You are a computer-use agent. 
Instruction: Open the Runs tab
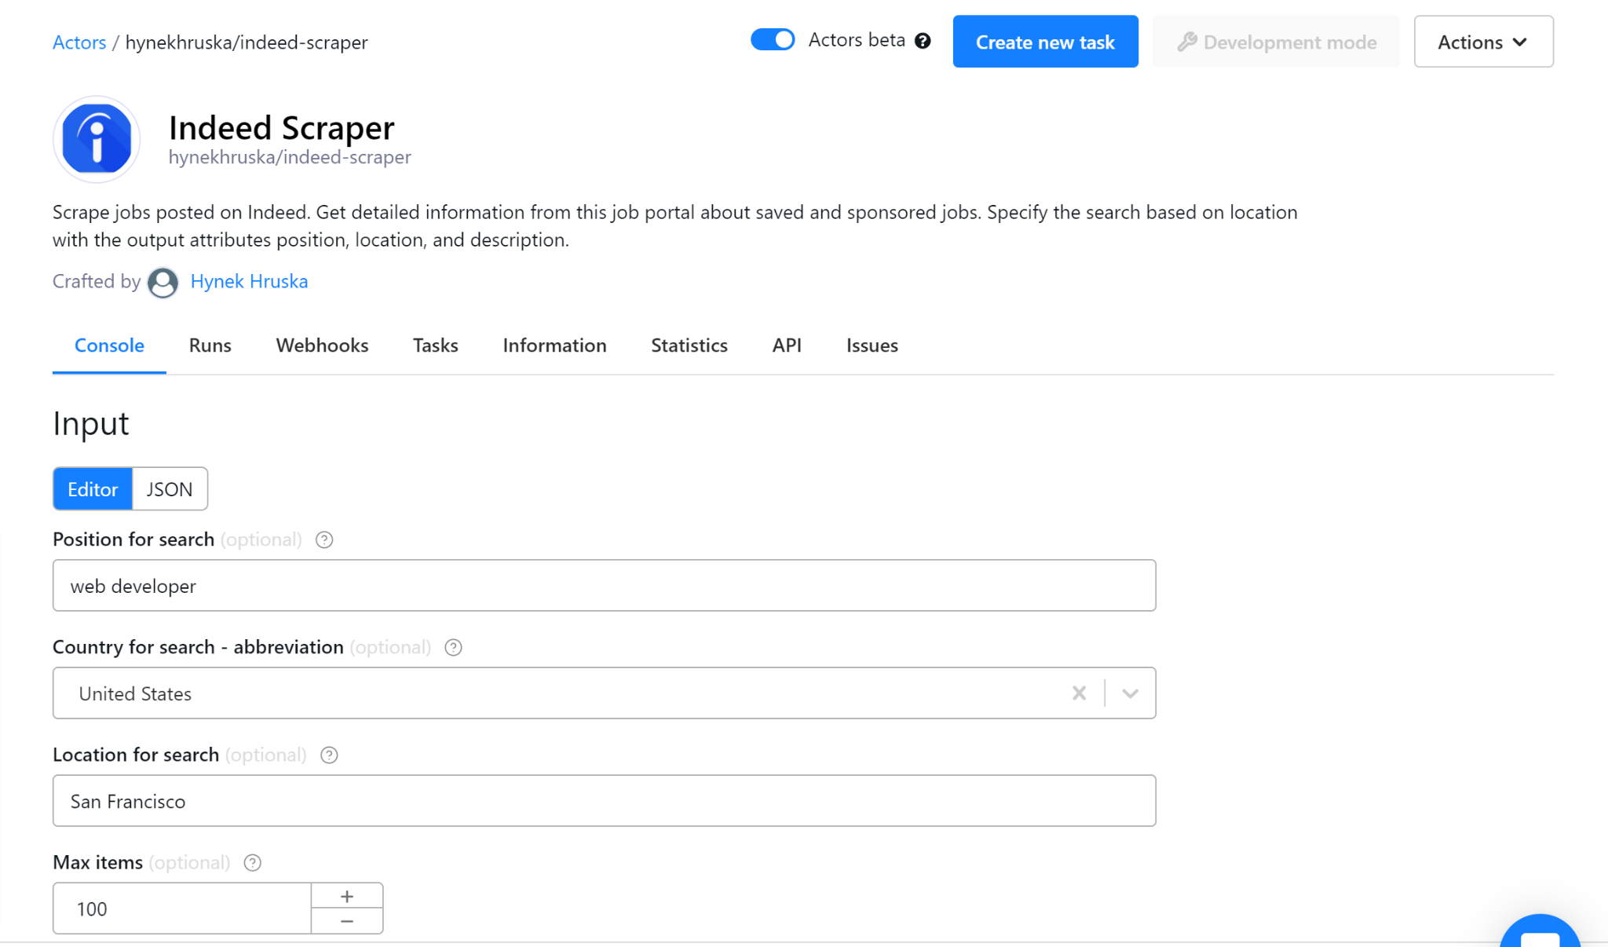coord(210,346)
